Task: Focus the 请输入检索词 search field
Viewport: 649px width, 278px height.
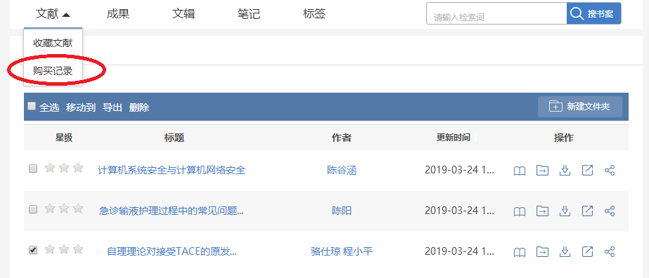Action: [x=496, y=13]
